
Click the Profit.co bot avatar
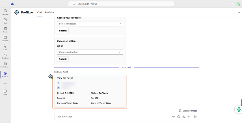click(x=51, y=76)
